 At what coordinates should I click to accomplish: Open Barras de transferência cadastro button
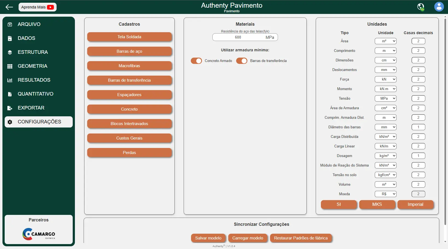(x=129, y=80)
